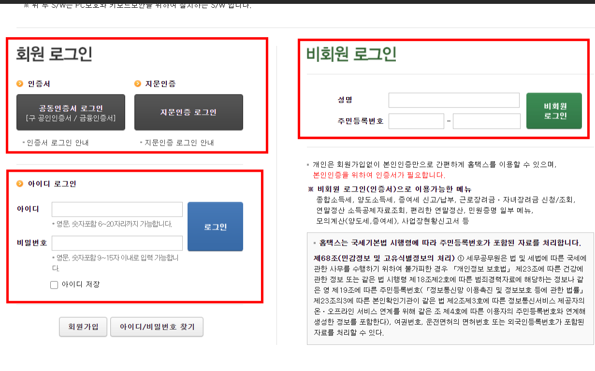The height and width of the screenshot is (371, 595).
Task: Click the 아이디 로그인 section label
Action: coord(52,184)
